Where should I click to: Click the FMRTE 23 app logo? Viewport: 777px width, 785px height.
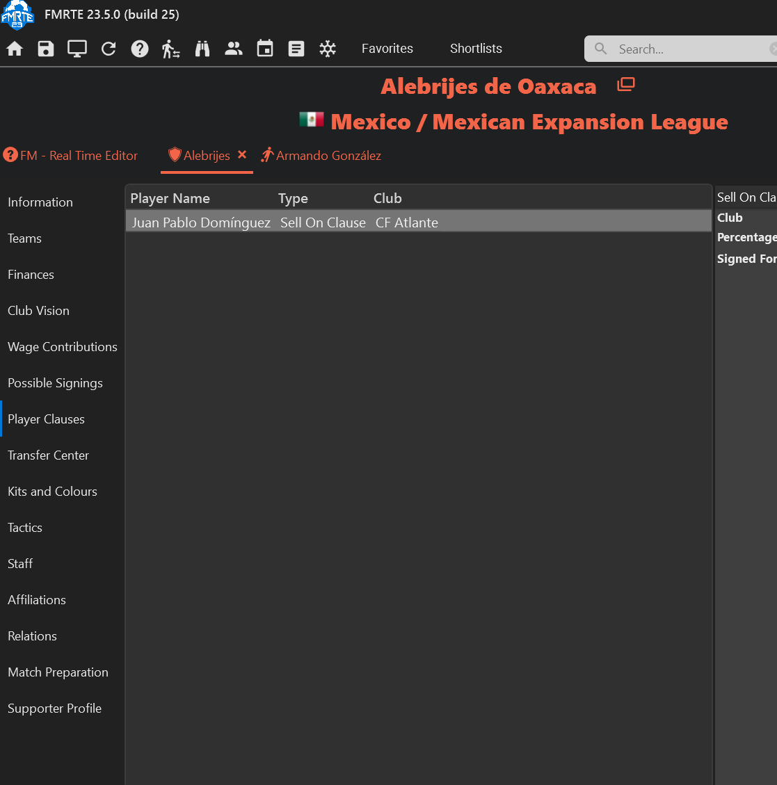tap(17, 15)
